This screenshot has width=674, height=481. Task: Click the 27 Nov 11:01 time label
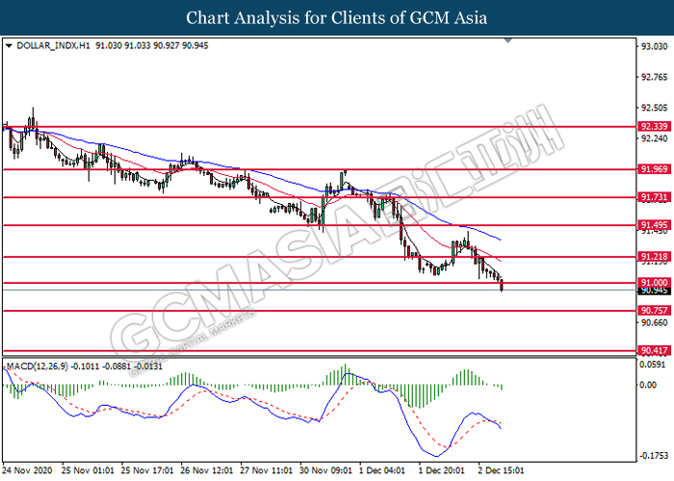[267, 470]
